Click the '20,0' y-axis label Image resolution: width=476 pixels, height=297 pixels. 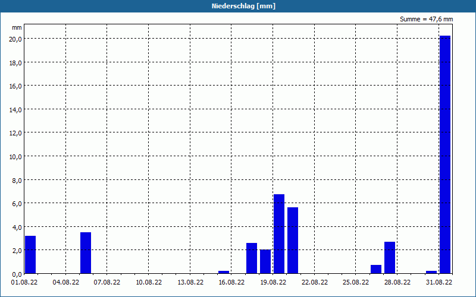[15, 39]
